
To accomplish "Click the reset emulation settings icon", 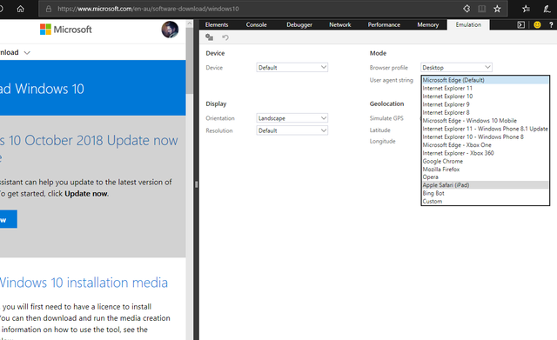I will pyautogui.click(x=225, y=37).
